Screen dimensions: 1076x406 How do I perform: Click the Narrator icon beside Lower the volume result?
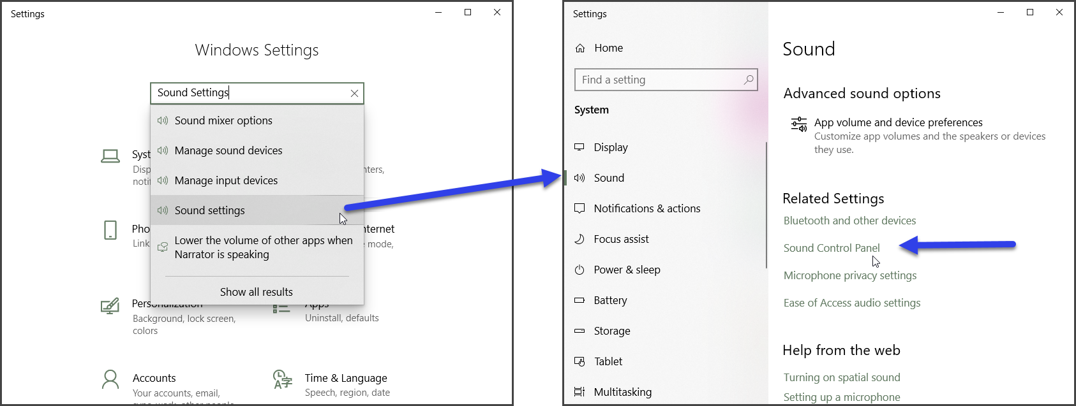[163, 247]
